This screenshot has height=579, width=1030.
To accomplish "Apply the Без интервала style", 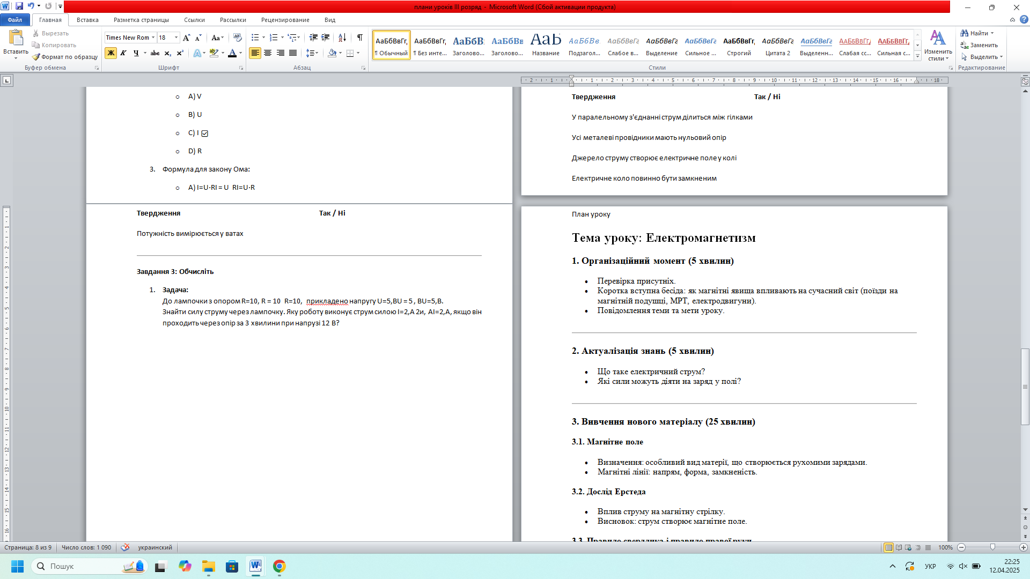I will pyautogui.click(x=430, y=45).
